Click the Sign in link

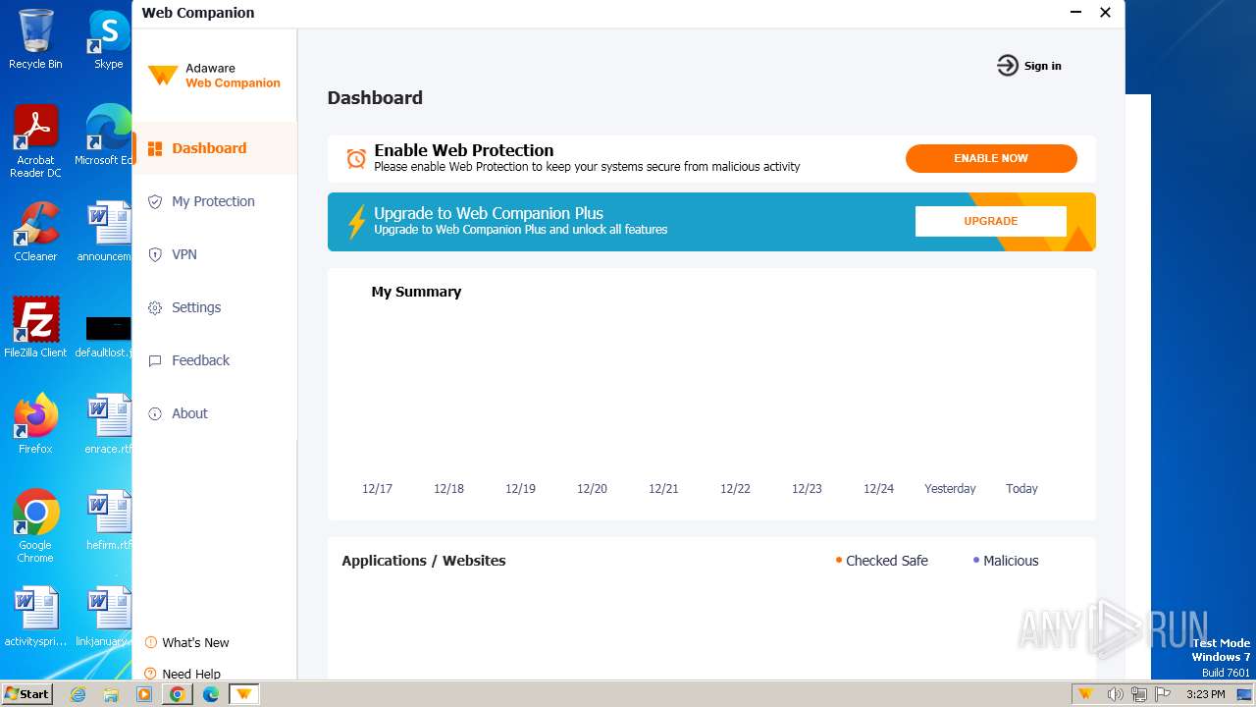(1042, 66)
